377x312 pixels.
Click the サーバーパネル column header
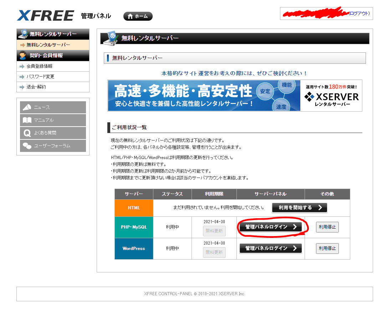coord(271,194)
